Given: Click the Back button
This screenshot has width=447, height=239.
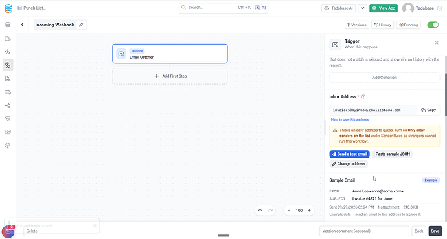Looking at the screenshot, I should click(x=418, y=231).
